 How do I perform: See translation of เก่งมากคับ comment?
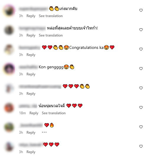51,16
